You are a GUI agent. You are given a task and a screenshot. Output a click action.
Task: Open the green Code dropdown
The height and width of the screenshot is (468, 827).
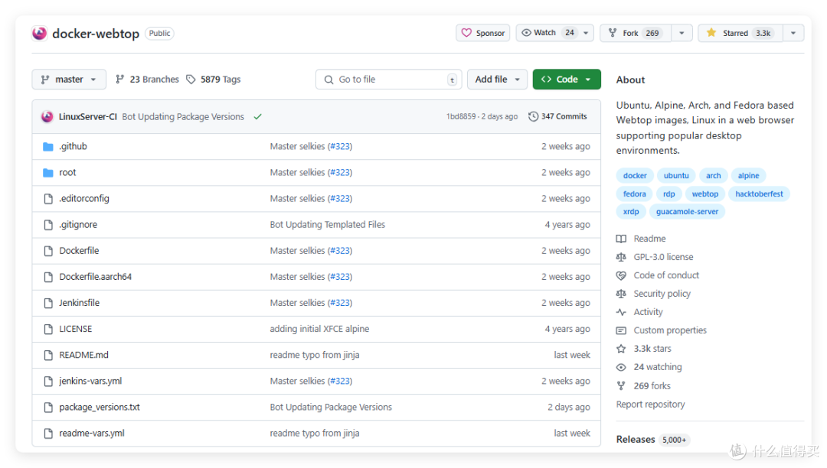pos(567,80)
